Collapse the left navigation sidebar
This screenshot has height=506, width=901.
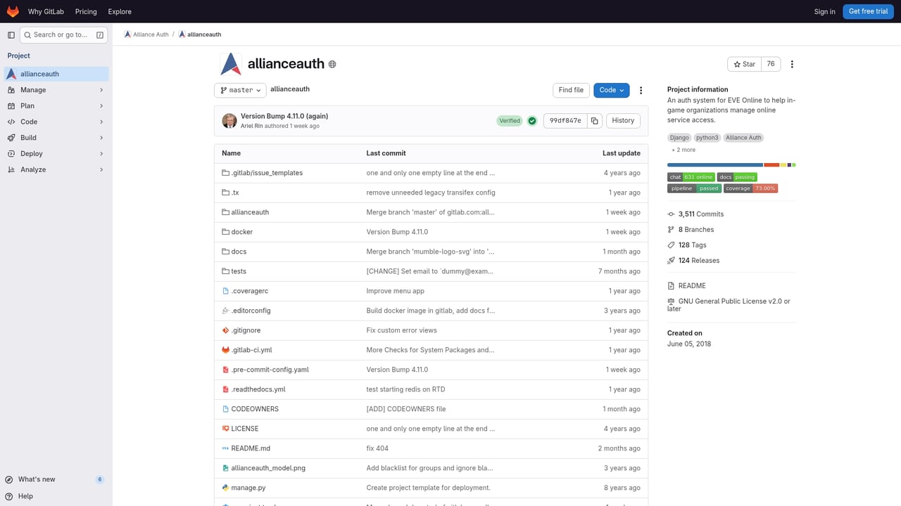coord(11,34)
